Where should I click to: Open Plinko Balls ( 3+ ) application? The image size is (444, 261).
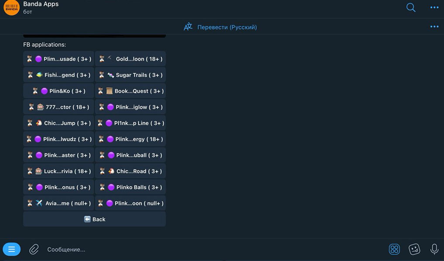point(130,187)
